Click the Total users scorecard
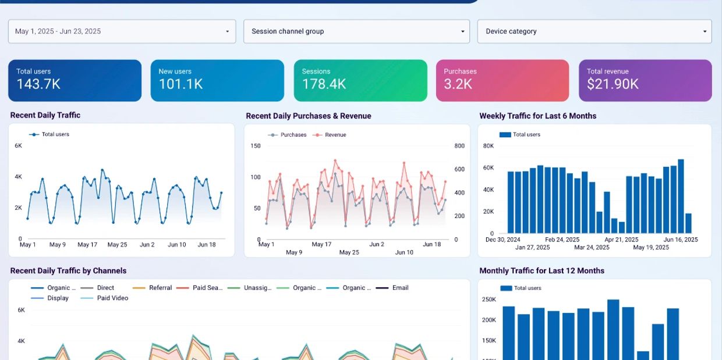 [75, 80]
